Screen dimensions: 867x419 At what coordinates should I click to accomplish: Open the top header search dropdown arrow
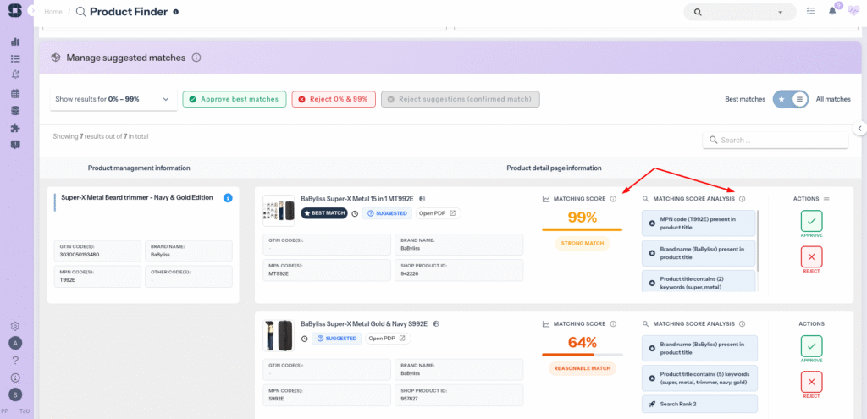point(781,12)
